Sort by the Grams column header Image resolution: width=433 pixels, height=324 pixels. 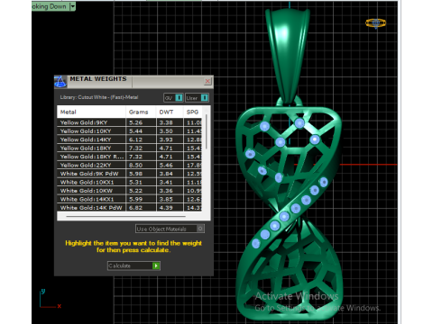(x=141, y=112)
